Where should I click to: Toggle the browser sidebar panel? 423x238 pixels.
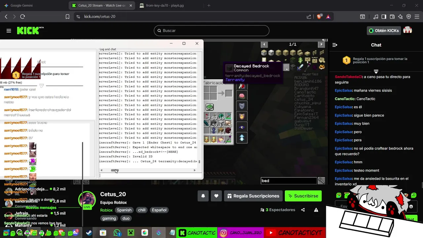click(384, 17)
